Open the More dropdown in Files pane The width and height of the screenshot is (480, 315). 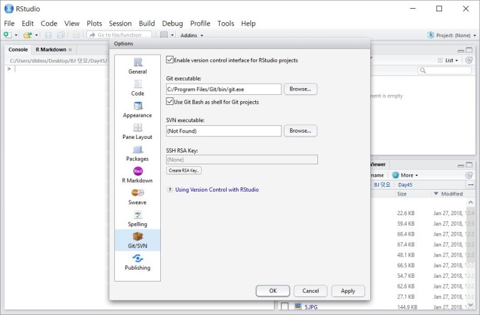click(x=405, y=175)
